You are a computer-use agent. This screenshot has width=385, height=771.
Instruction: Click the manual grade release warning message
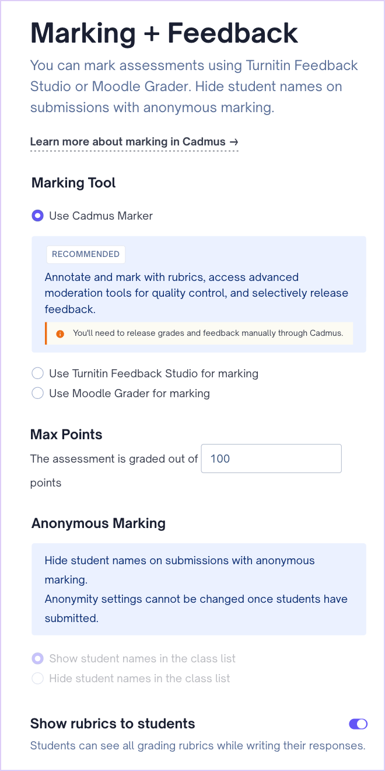point(208,334)
